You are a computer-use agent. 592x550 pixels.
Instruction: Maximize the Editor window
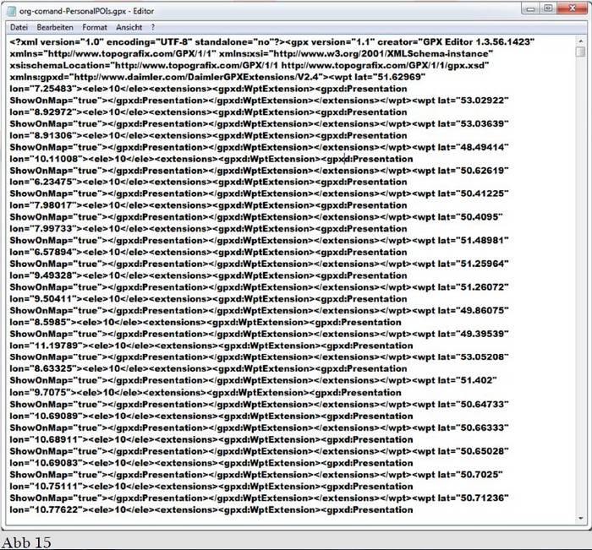point(548,8)
